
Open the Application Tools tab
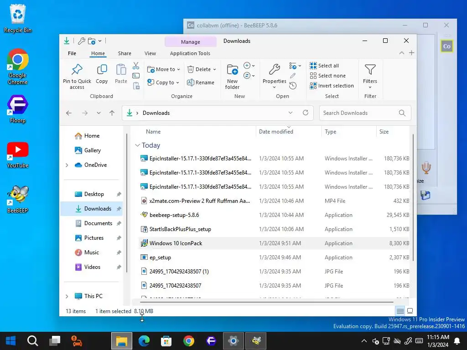[x=190, y=53]
